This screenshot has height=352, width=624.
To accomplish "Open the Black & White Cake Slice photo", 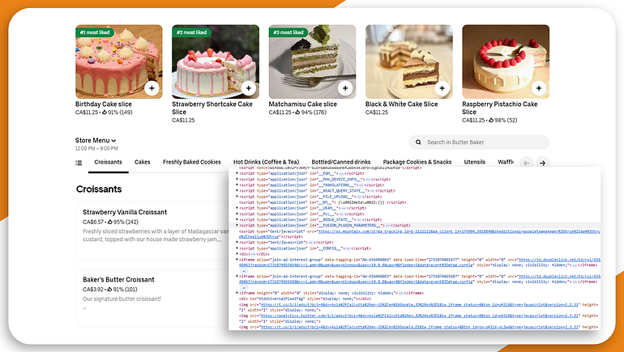I will (409, 61).
